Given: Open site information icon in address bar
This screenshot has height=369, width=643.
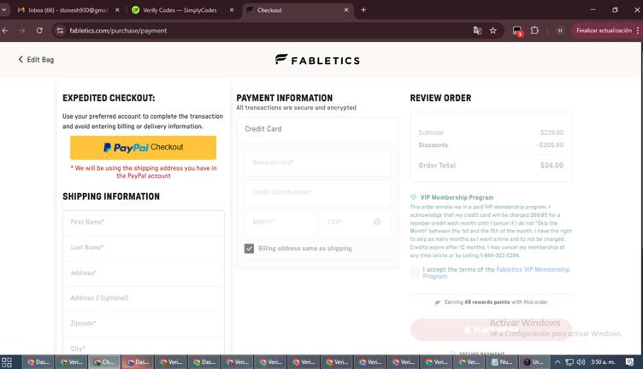Looking at the screenshot, I should tap(60, 31).
